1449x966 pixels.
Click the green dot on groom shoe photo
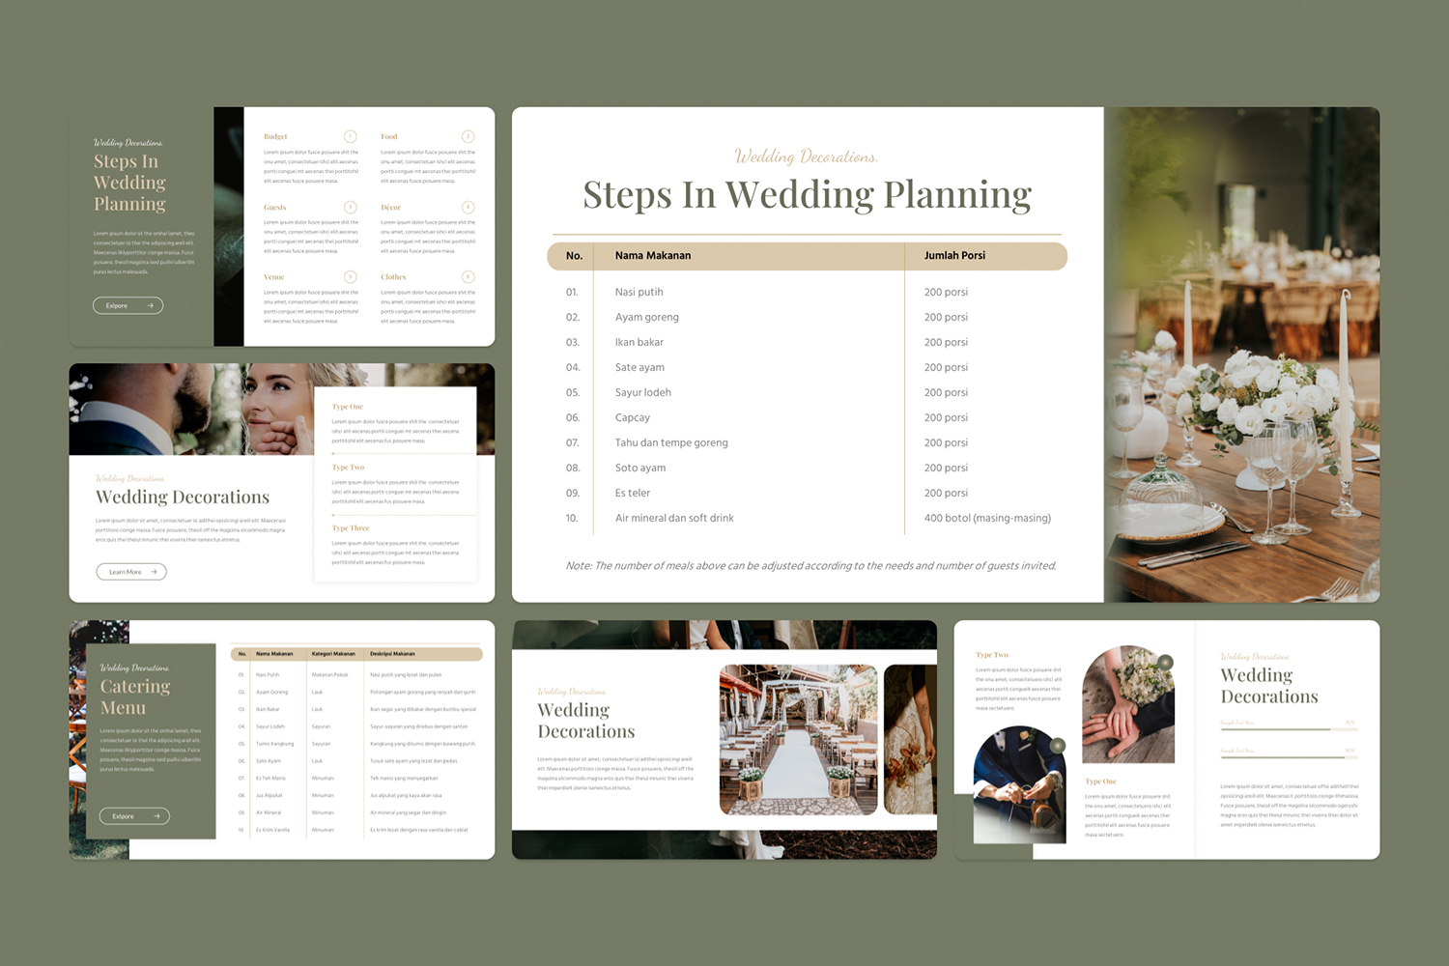[1058, 745]
